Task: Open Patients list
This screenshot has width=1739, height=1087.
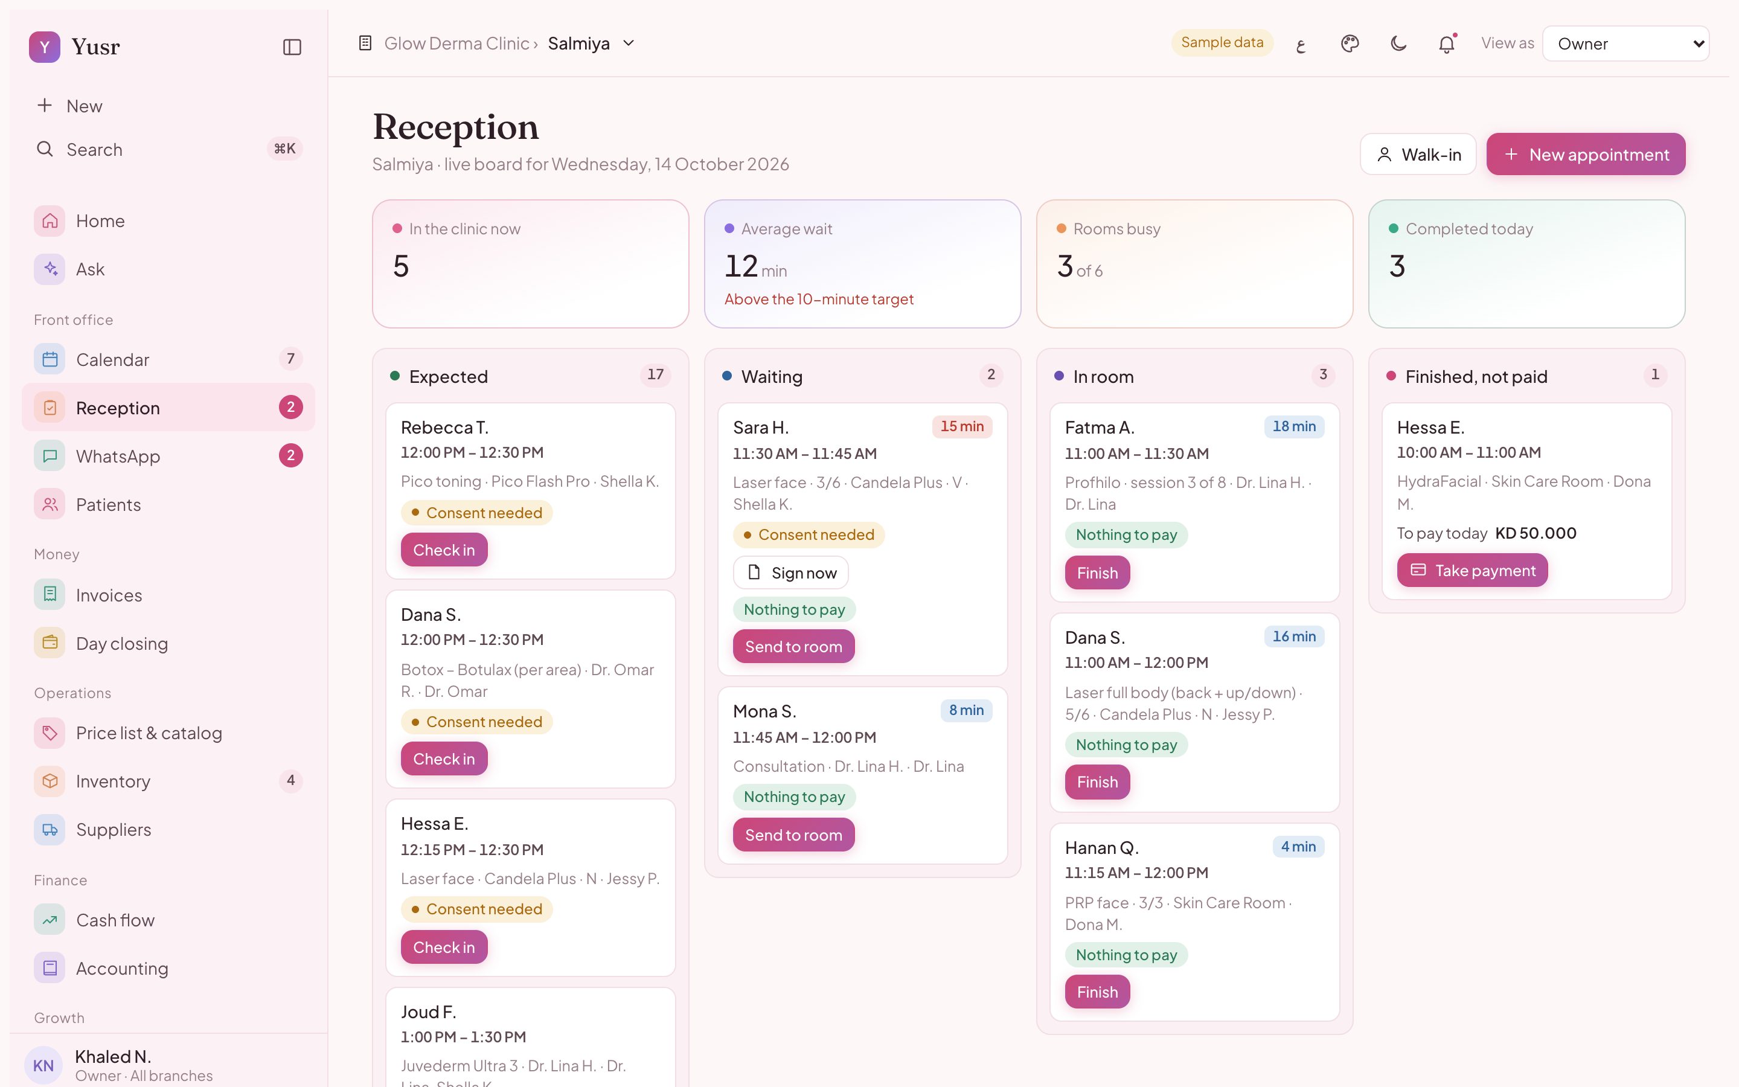Action: coord(168,505)
